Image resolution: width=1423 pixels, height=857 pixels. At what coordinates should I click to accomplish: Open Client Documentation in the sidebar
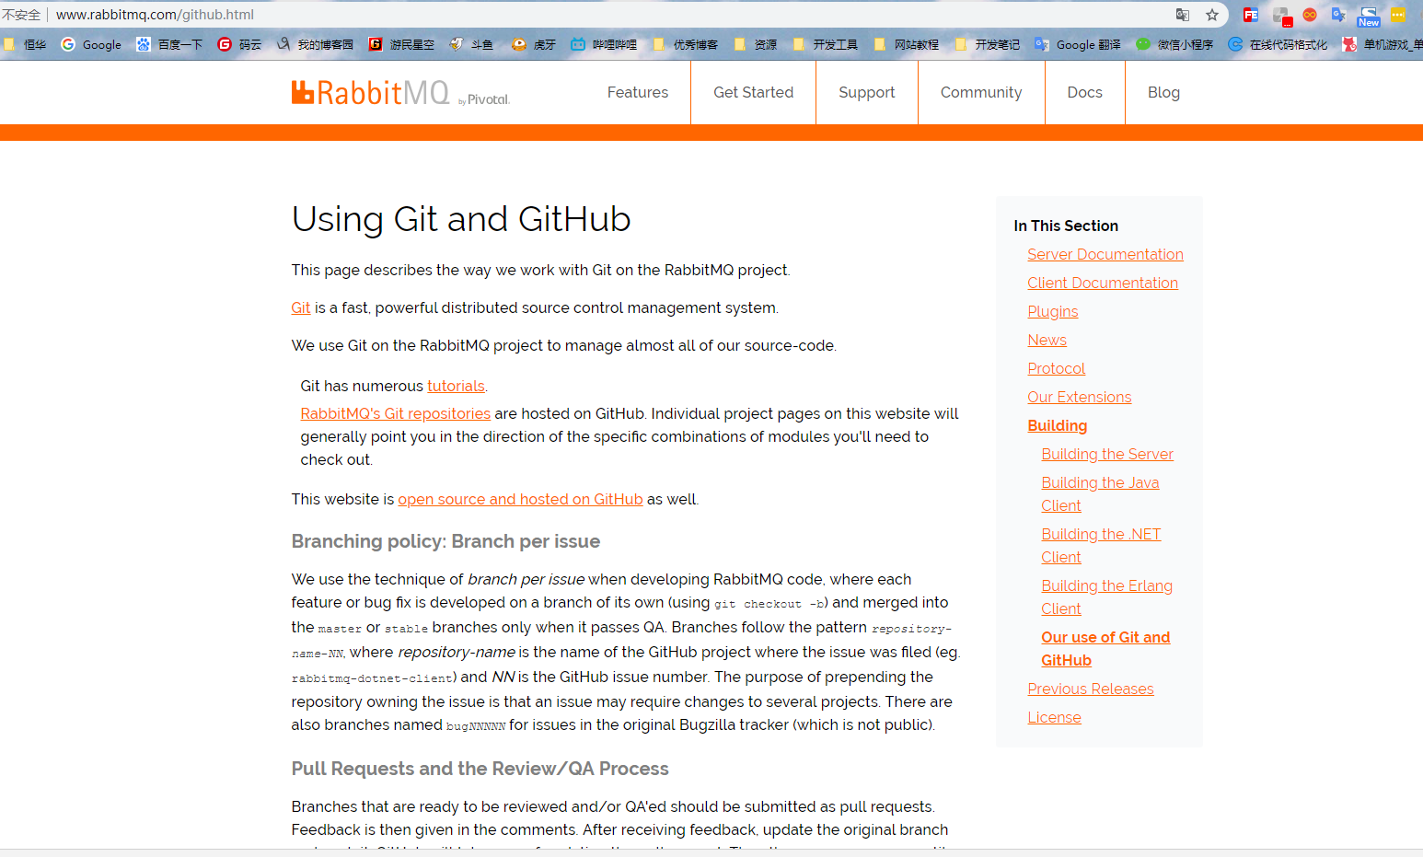coord(1103,283)
